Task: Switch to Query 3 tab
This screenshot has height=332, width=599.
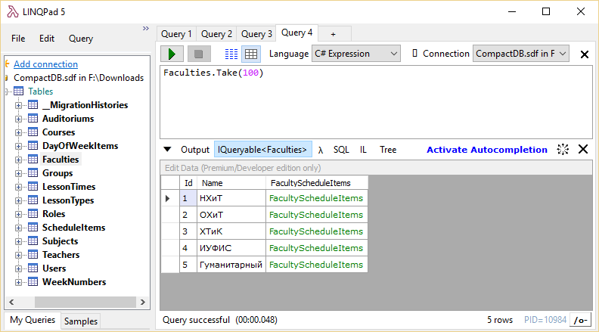Action: point(256,34)
